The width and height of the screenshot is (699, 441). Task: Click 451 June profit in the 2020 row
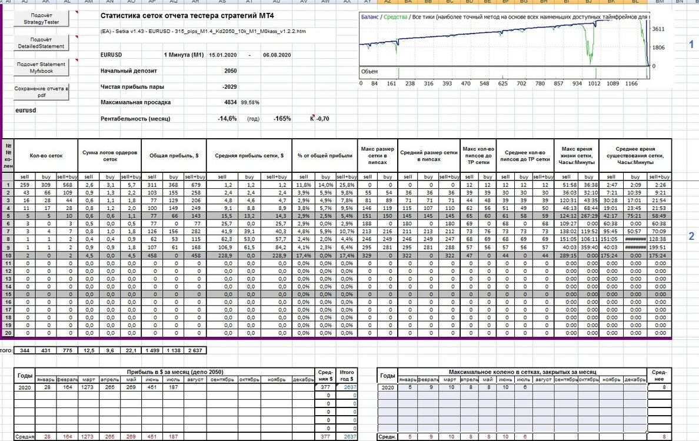click(x=152, y=387)
